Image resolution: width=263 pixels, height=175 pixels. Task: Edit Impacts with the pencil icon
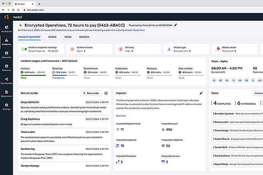click(x=201, y=93)
